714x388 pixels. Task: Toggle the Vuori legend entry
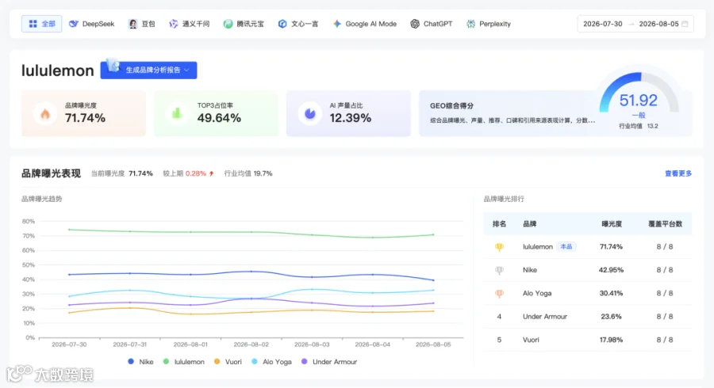click(228, 362)
